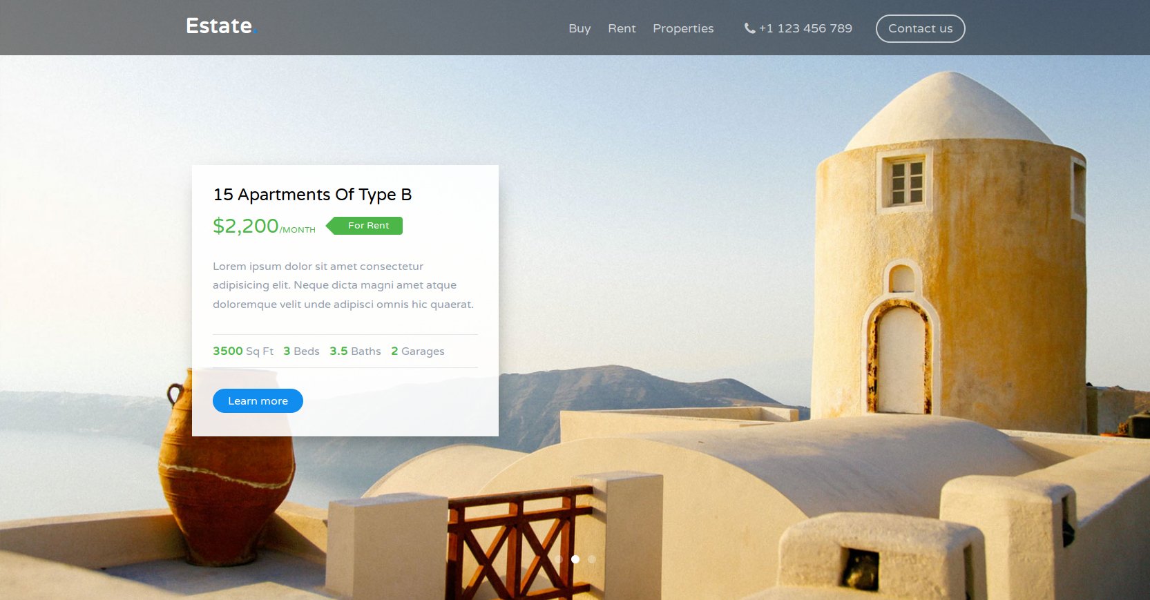1150x600 pixels.
Task: Click the 3 Beds detail
Action: pos(301,351)
